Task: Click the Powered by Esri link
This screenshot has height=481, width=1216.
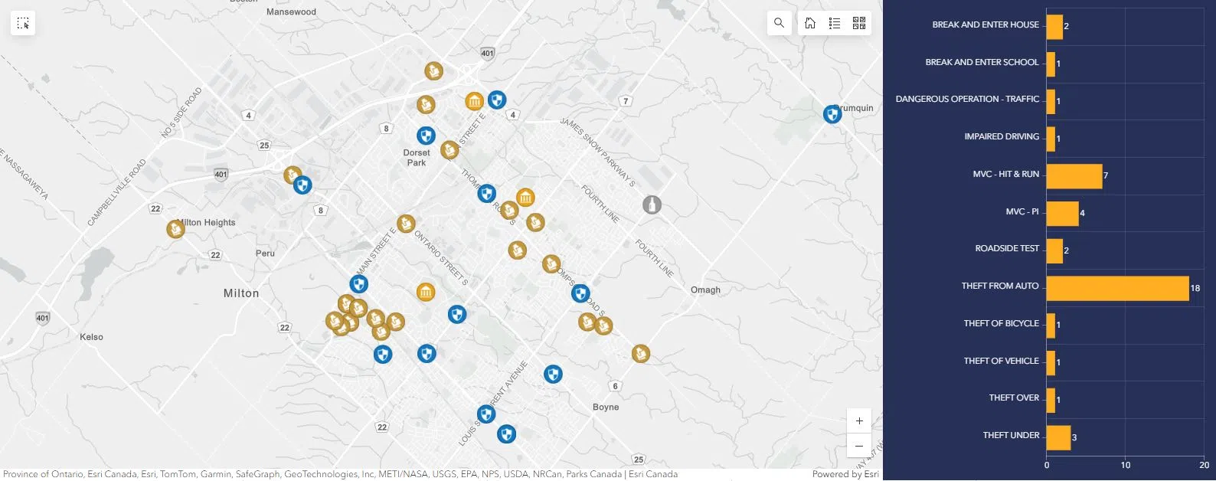Action: pos(845,474)
